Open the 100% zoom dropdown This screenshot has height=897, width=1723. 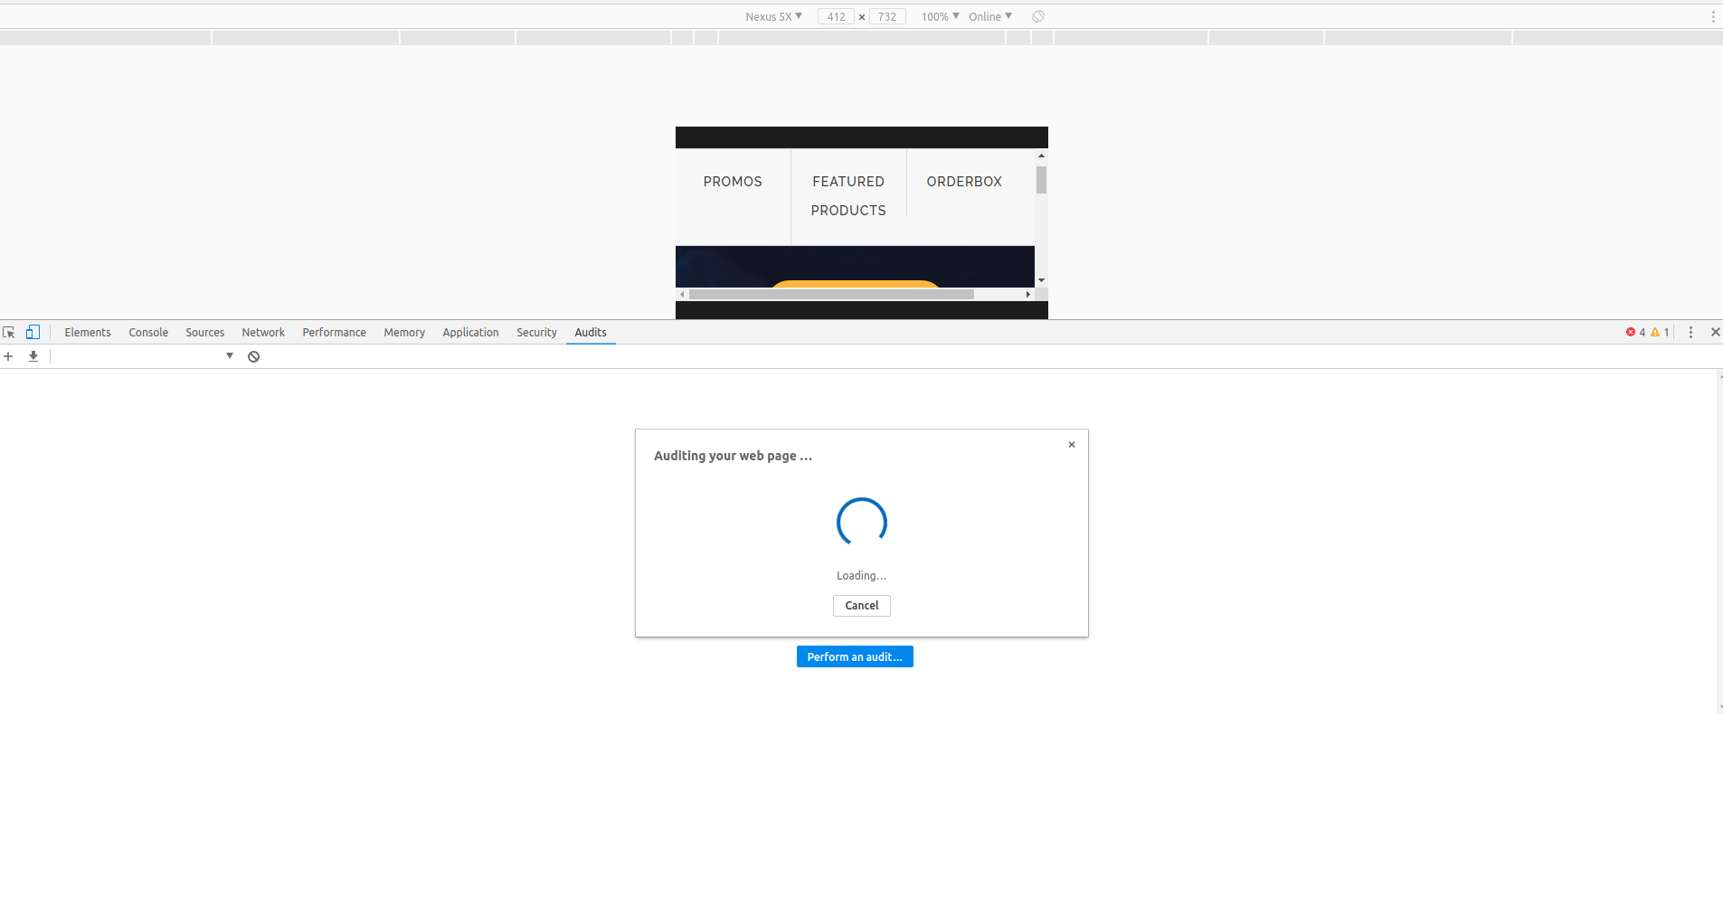[938, 15]
